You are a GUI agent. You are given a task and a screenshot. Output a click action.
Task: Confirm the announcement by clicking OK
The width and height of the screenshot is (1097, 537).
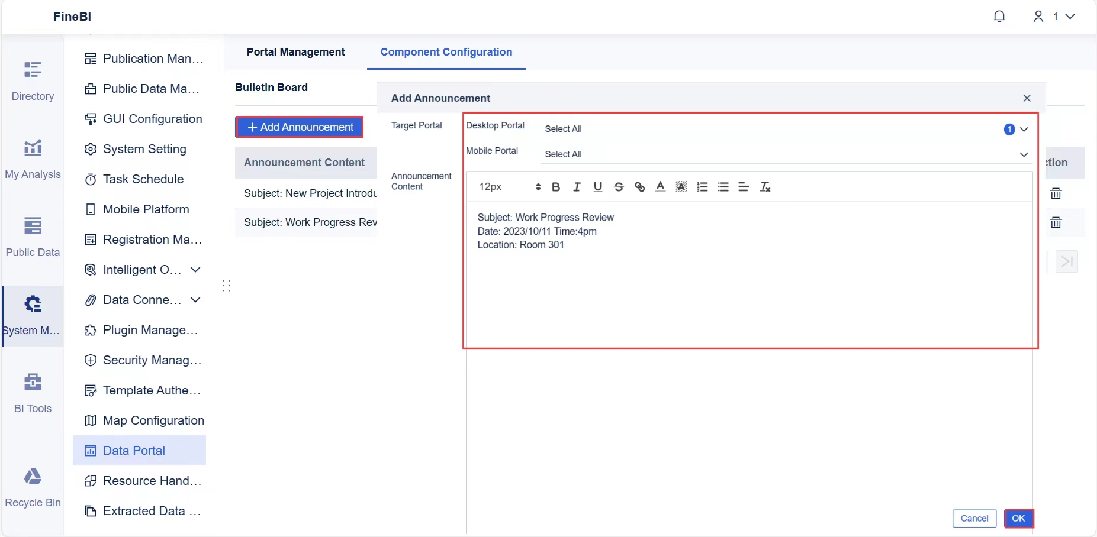pos(1019,519)
